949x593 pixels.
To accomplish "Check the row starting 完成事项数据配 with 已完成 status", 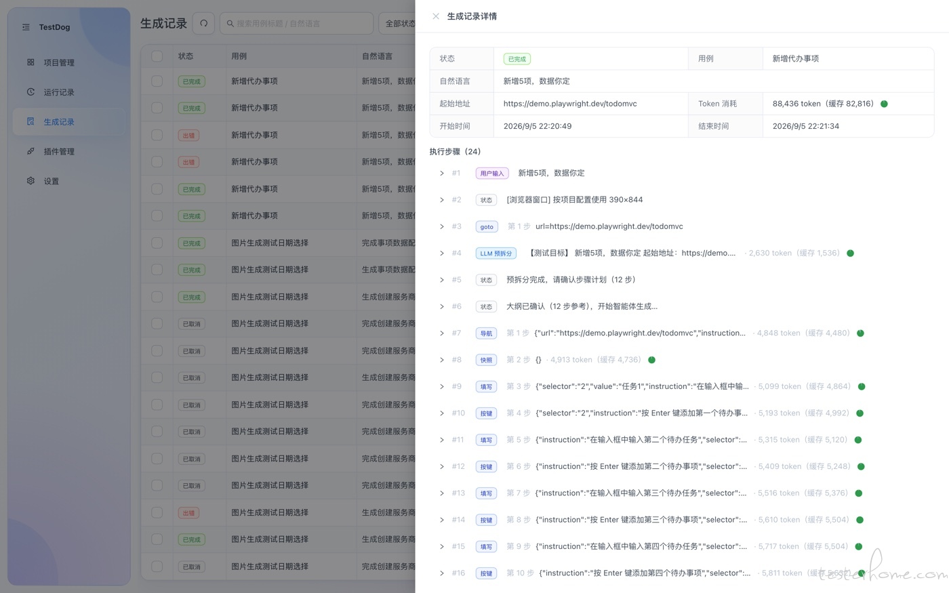I will click(x=157, y=243).
